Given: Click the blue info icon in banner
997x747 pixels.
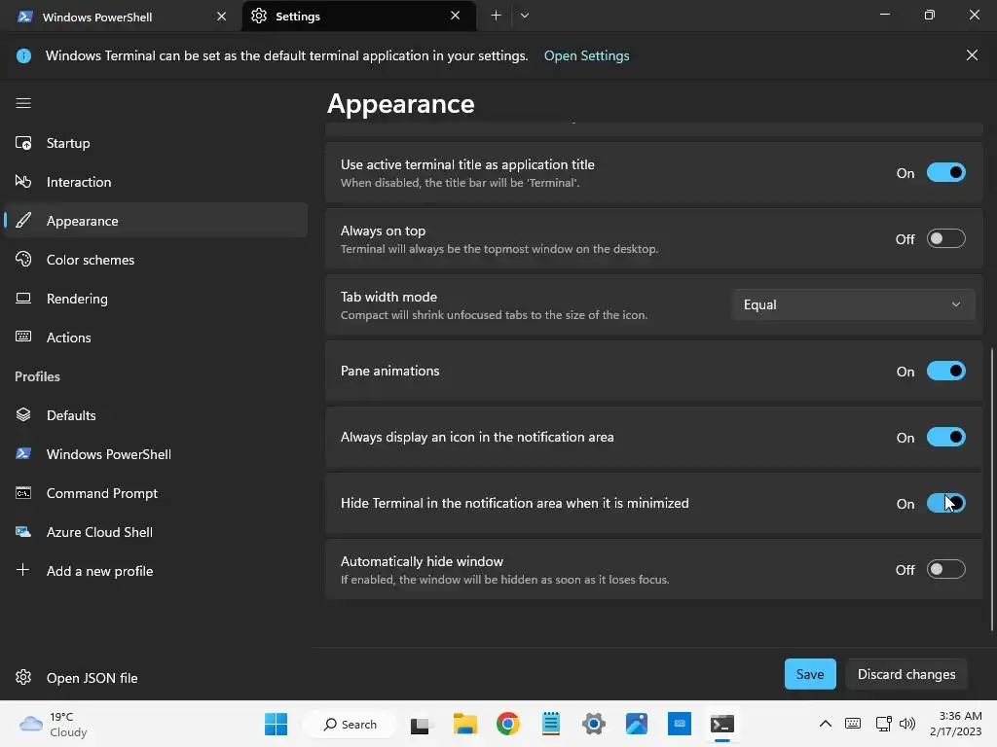Looking at the screenshot, I should 23,55.
